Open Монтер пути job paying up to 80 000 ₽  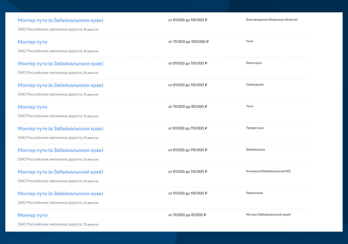tap(32, 107)
